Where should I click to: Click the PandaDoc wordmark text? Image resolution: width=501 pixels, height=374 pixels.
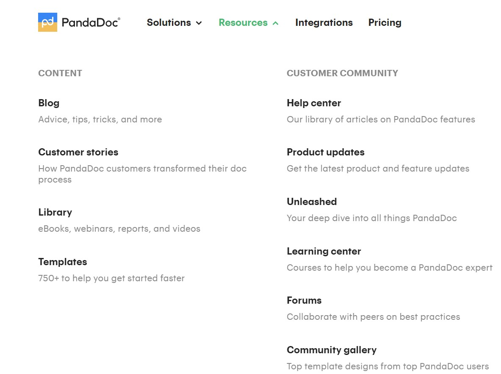click(91, 22)
